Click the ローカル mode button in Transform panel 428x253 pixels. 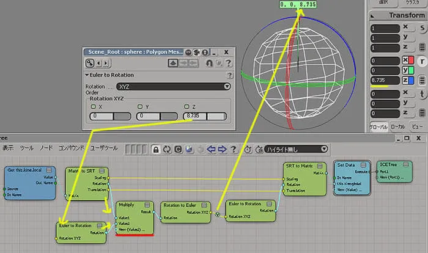[x=397, y=127]
